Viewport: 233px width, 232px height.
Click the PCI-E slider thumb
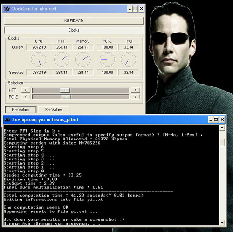(66, 97)
